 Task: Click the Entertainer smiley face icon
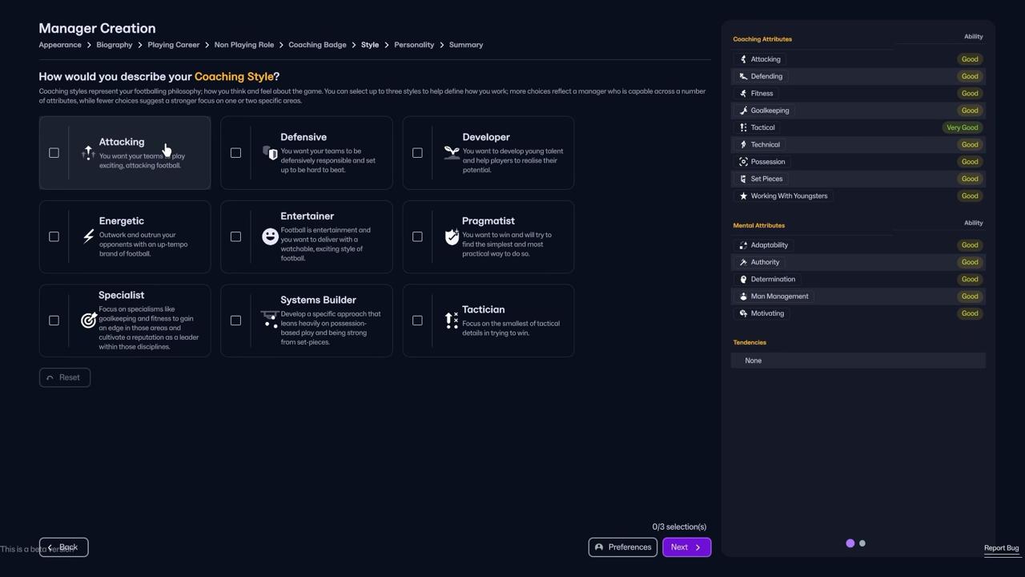pyautogui.click(x=271, y=236)
